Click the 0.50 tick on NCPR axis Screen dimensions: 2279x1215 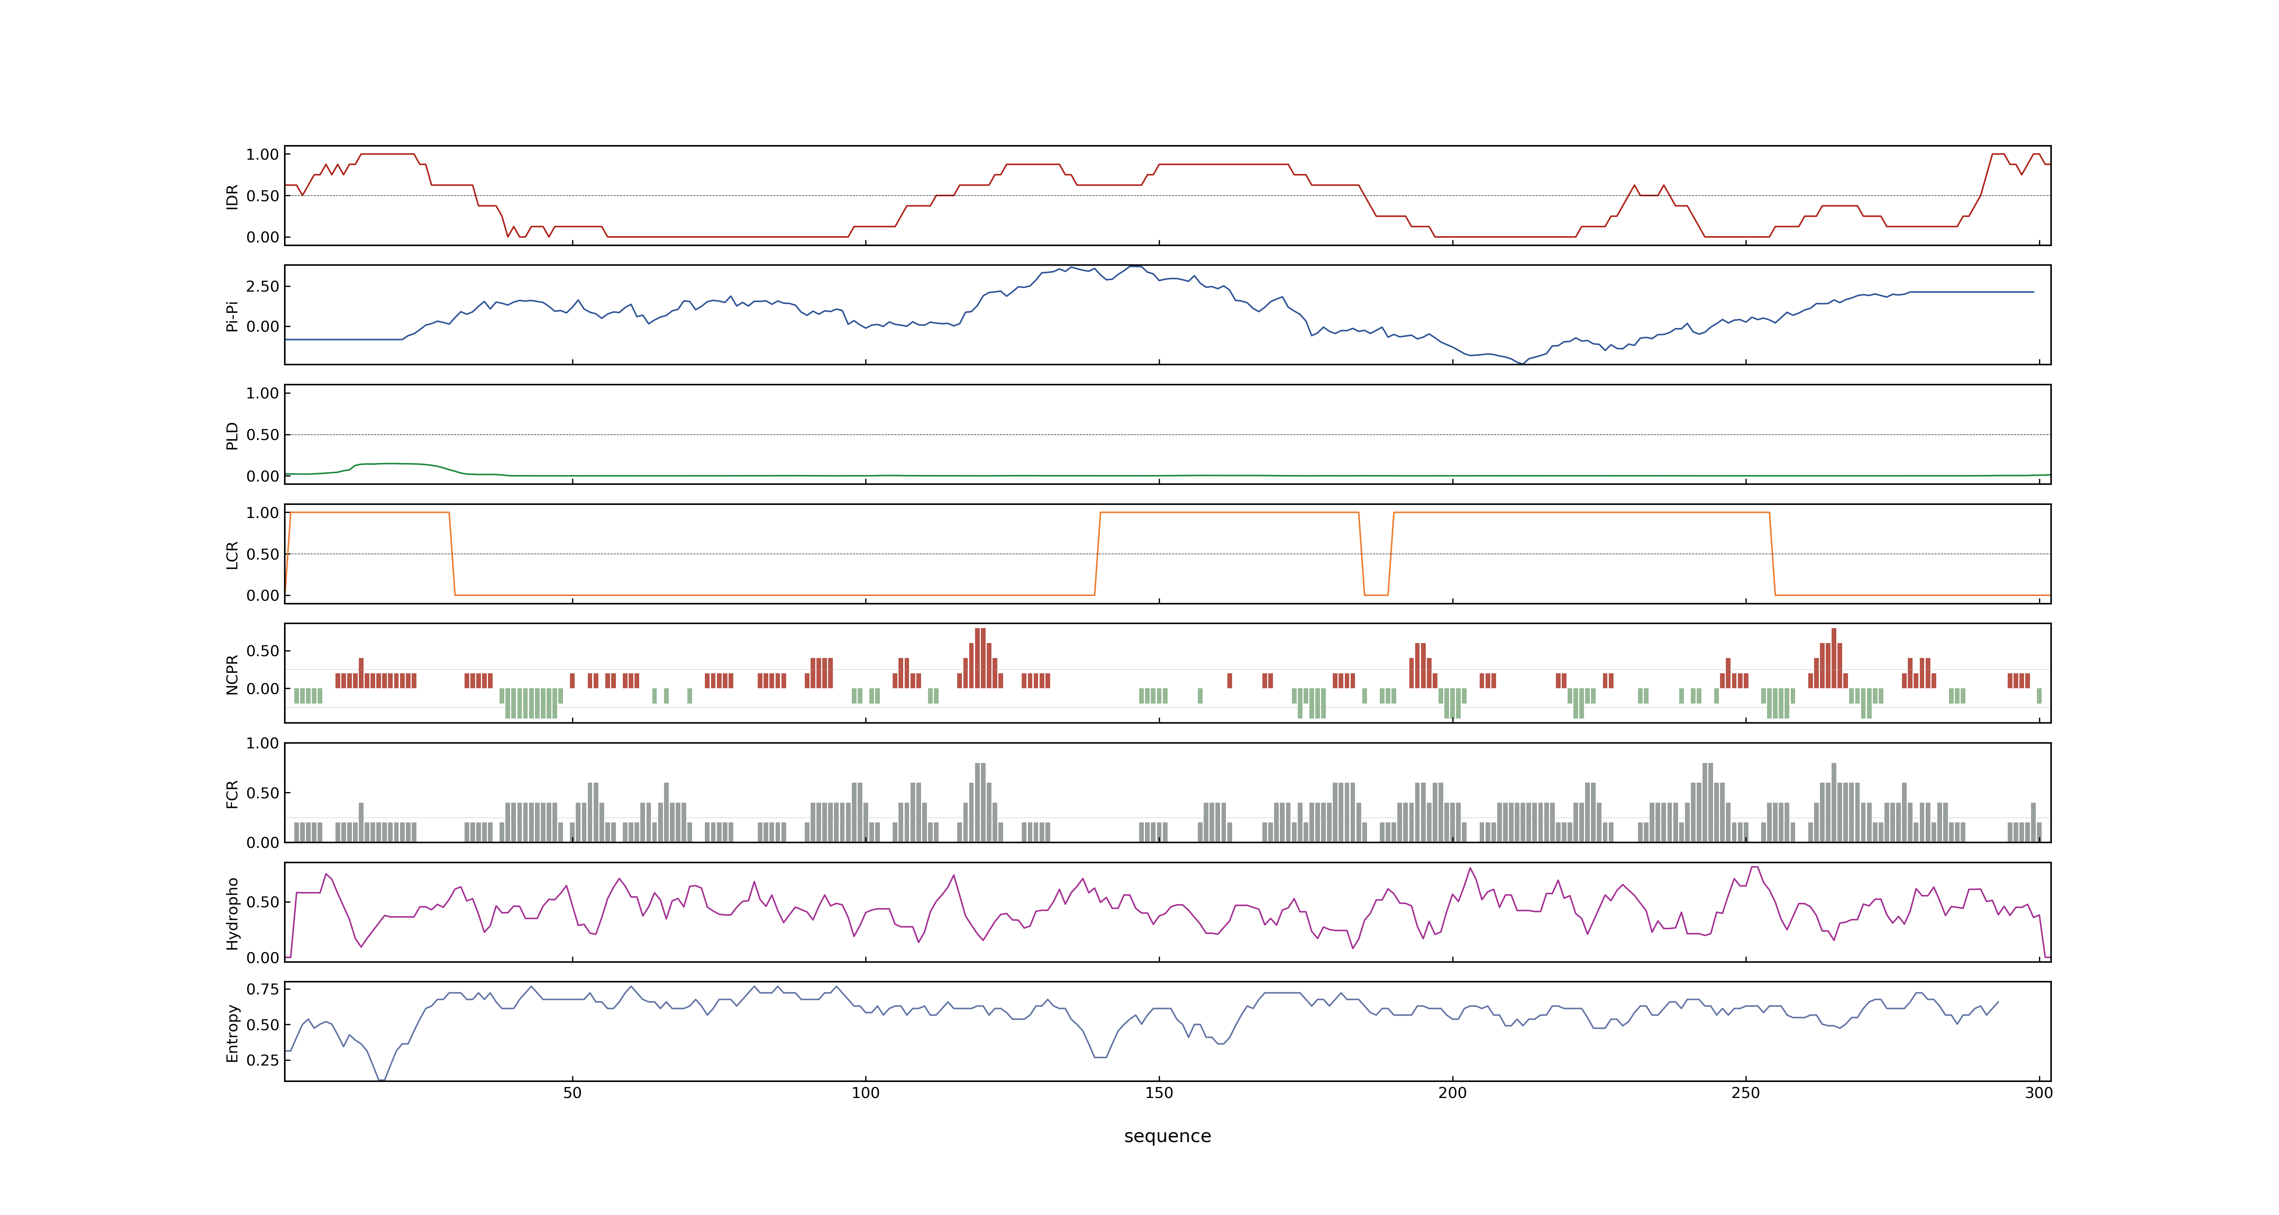point(263,651)
